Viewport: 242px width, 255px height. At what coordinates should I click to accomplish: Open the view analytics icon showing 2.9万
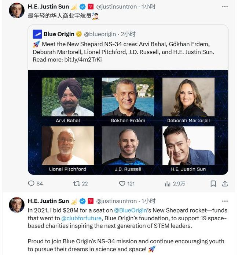point(168,184)
